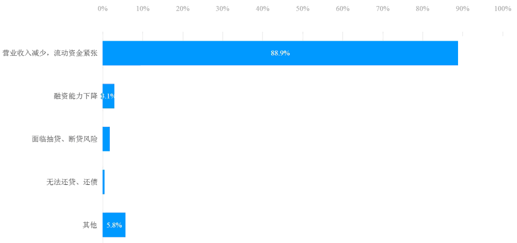Select the small 无法还贷、还债 bar

(103, 182)
